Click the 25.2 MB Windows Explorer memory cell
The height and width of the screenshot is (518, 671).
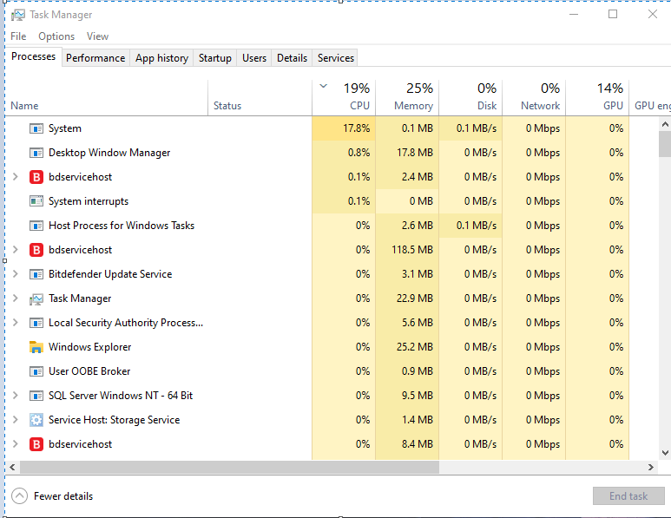point(407,347)
